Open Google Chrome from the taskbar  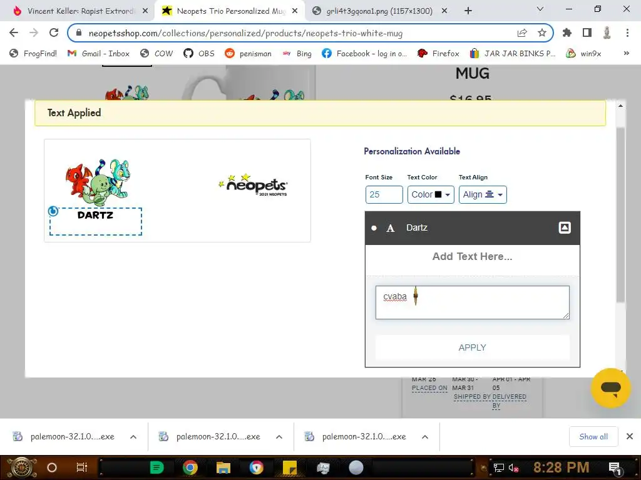(190, 467)
